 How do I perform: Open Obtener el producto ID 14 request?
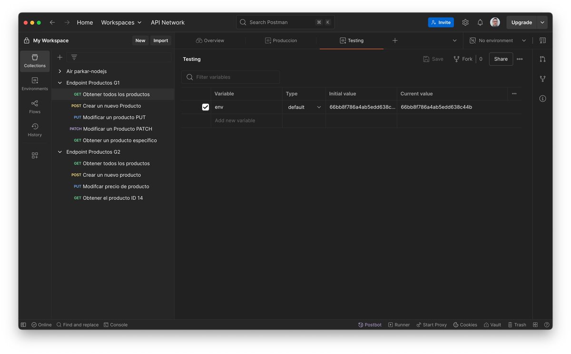tap(113, 198)
